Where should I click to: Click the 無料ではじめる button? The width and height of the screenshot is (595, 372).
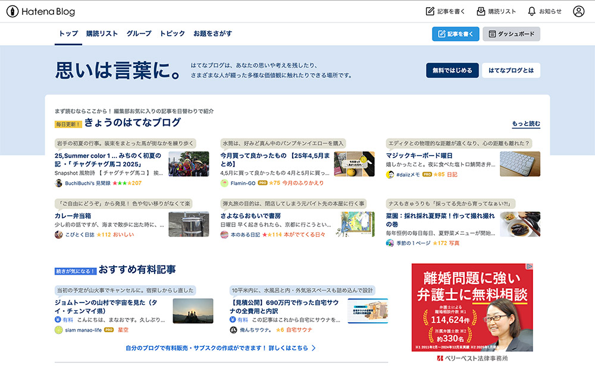coord(452,71)
